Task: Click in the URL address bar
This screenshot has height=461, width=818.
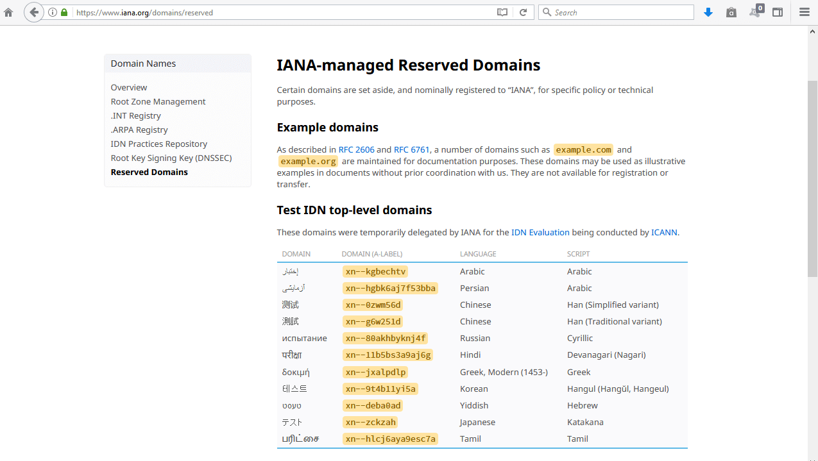Action: 282,12
